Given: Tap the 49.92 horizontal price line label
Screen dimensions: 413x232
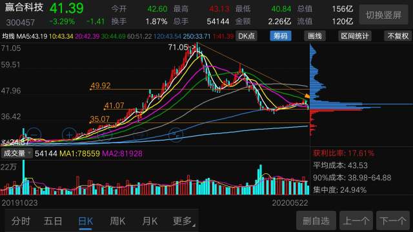Looking at the screenshot, I should pyautogui.click(x=101, y=86).
